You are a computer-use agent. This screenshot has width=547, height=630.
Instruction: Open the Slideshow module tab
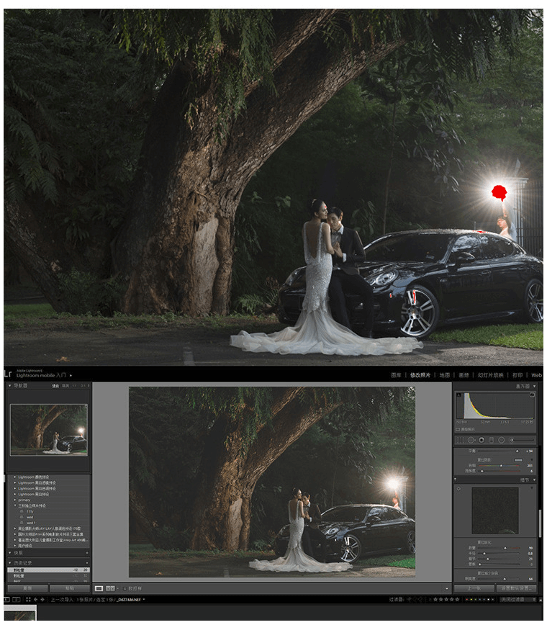tap(490, 375)
